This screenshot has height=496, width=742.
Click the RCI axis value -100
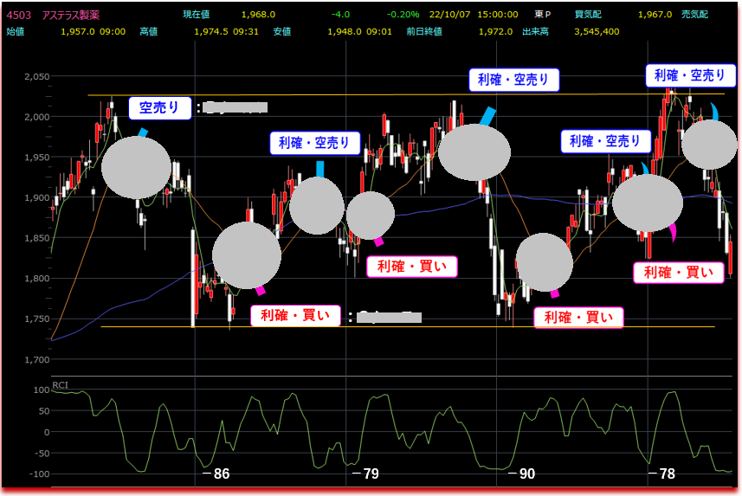coord(39,474)
